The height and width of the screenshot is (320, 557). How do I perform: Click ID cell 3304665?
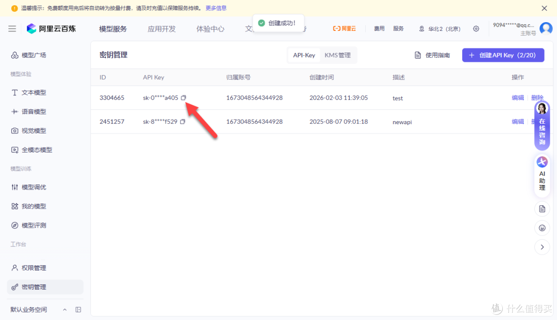tap(112, 97)
